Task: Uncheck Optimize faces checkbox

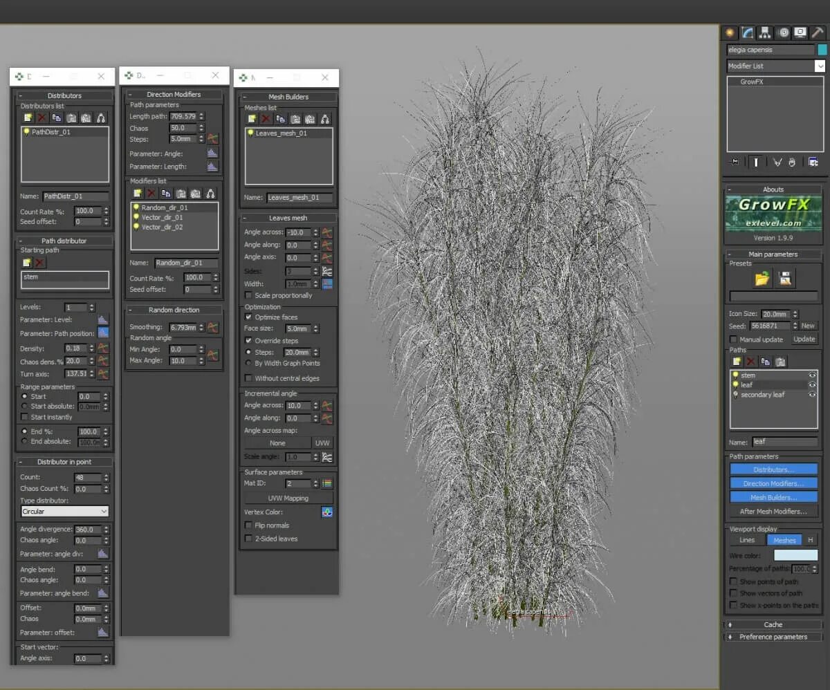Action: coord(249,317)
